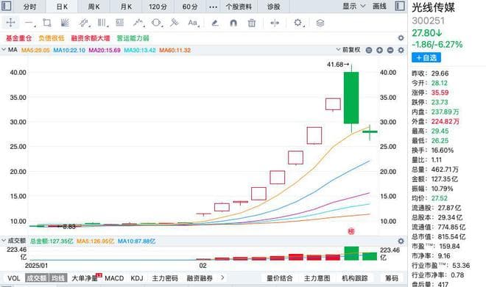Open the 机构跟踪 analysis template

tap(355, 278)
